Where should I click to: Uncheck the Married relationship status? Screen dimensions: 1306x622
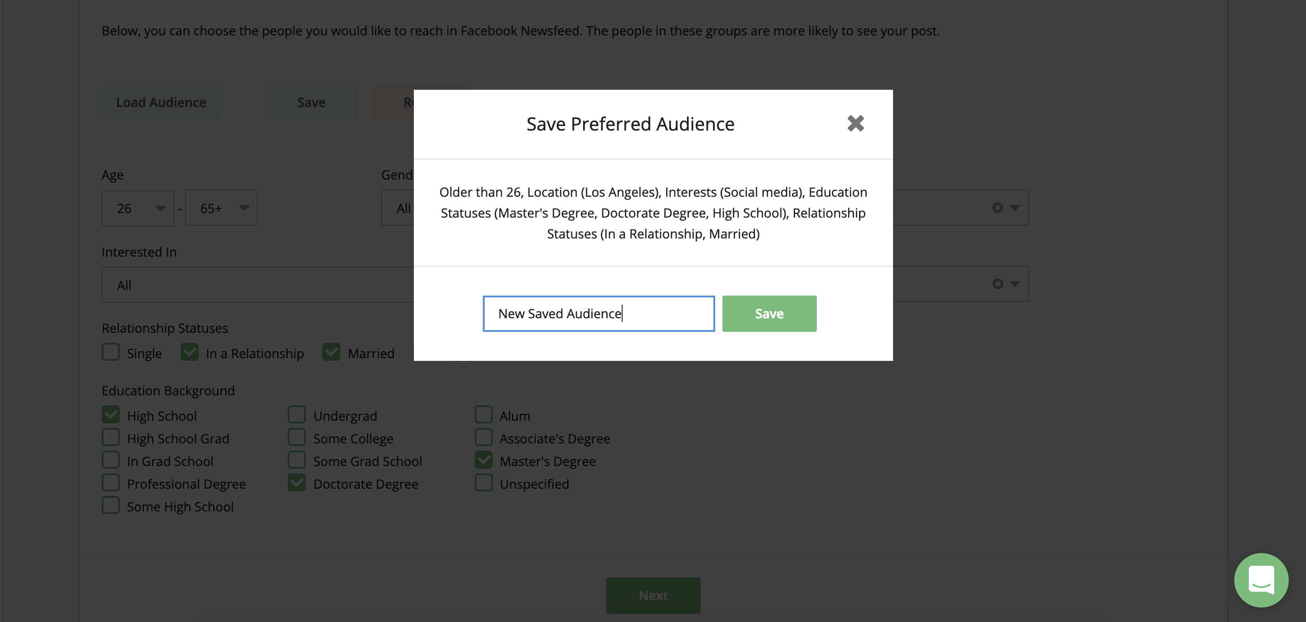332,352
